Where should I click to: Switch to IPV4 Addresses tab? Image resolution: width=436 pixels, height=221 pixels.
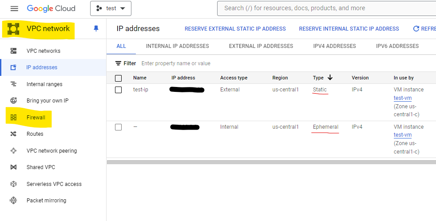pos(334,46)
